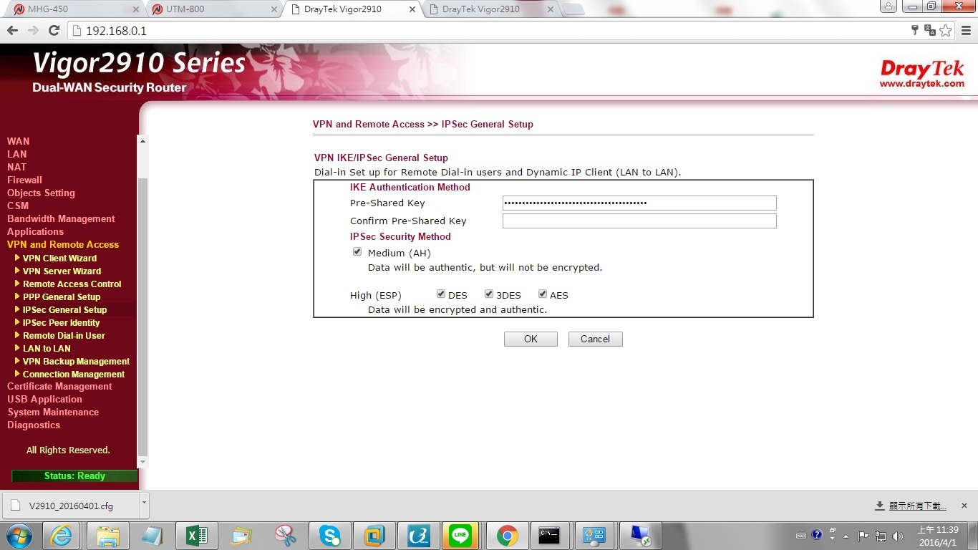Click the Chrome user profile icon
The width and height of the screenshot is (978, 550).
click(888, 7)
